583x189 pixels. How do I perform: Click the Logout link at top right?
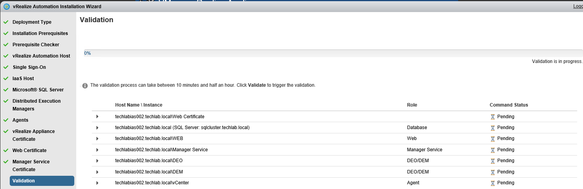(x=578, y=6)
